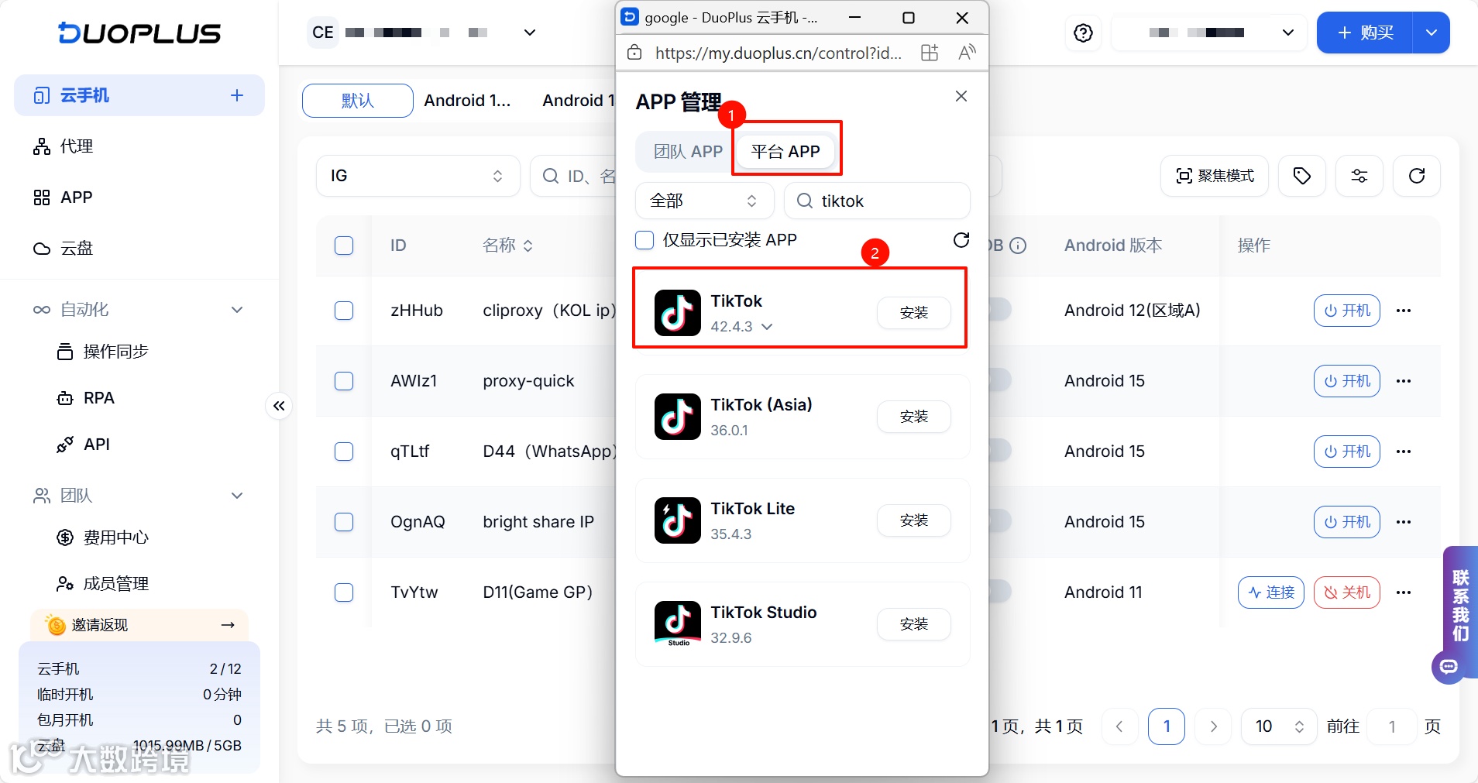The height and width of the screenshot is (783, 1478).
Task: Select the 默认 group tab
Action: pos(358,101)
